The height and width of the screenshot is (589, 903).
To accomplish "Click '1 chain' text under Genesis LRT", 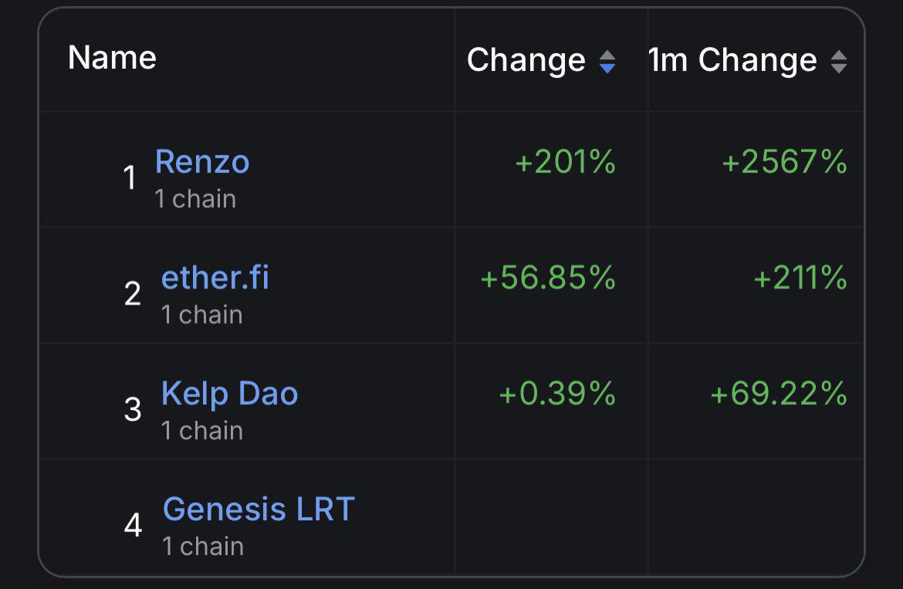I will (x=203, y=547).
